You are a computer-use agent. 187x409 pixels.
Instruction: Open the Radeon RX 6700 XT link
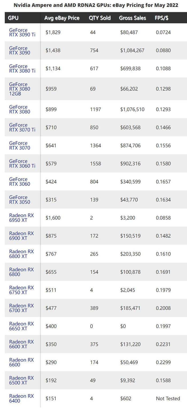pos(21,308)
